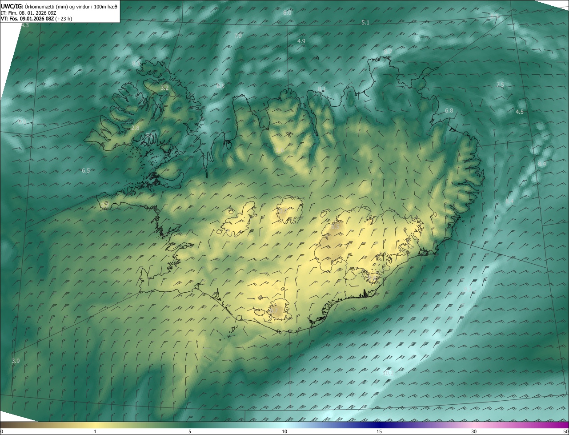Click the color scale label 0
The width and height of the screenshot is (569, 435).
point(2,432)
